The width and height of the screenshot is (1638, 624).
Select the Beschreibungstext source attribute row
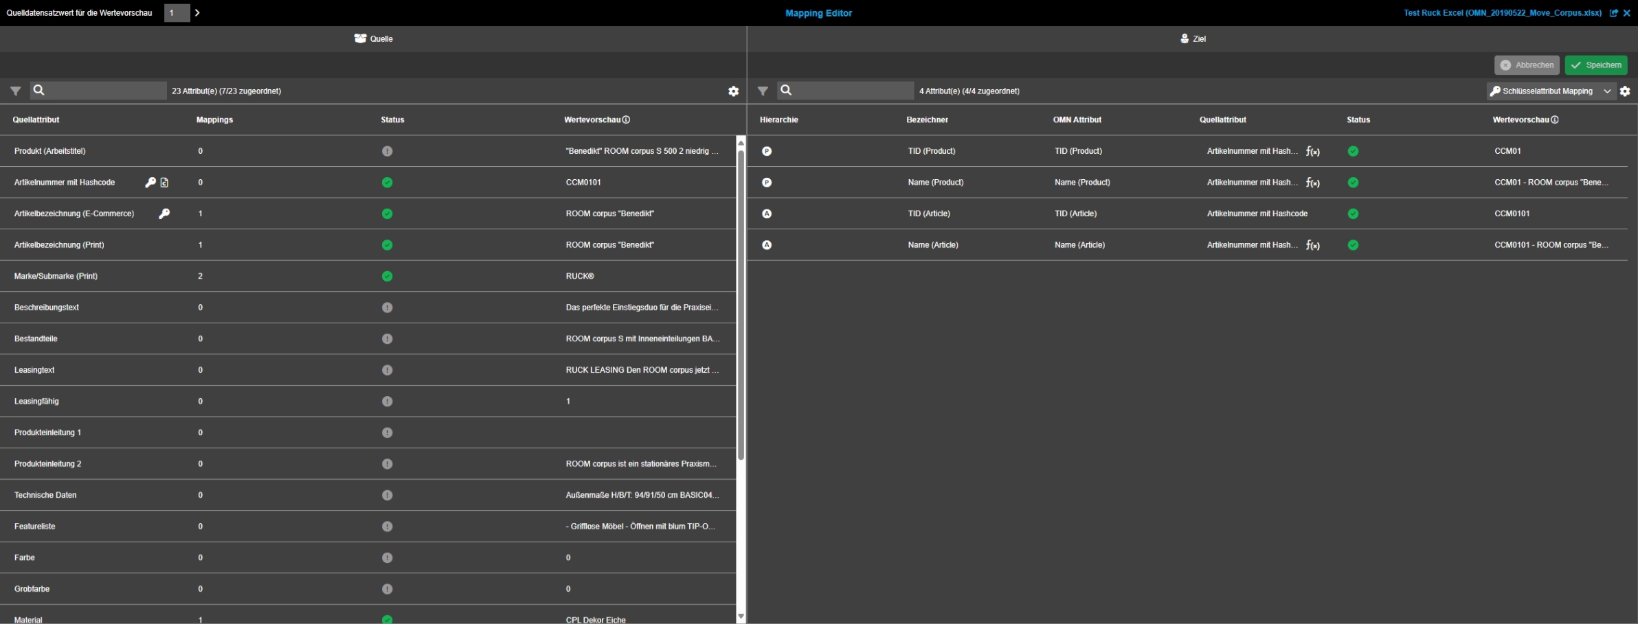pyautogui.click(x=47, y=308)
